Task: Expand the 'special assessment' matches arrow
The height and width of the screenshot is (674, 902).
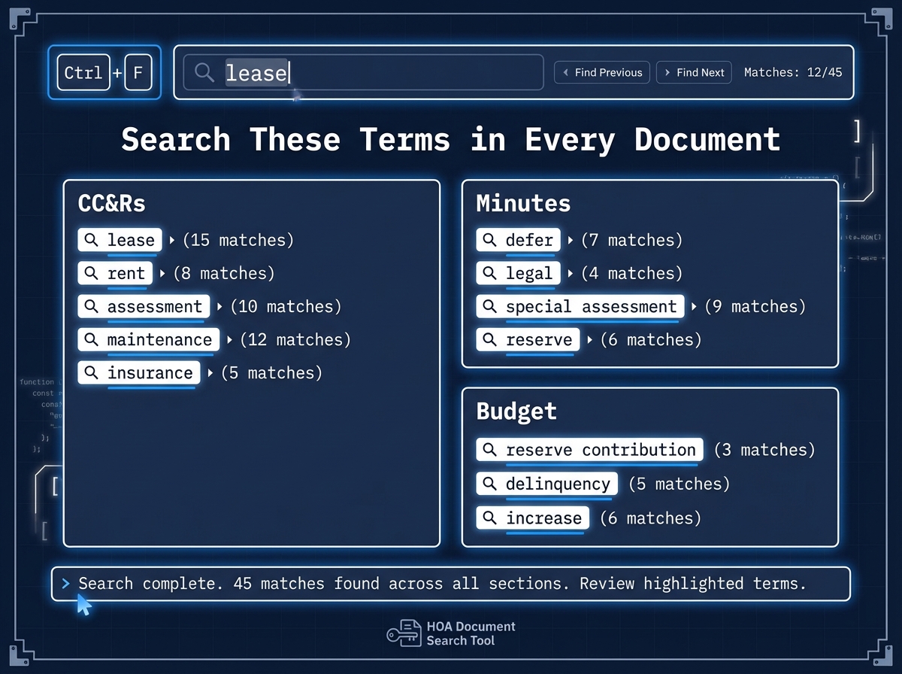Action: [x=694, y=307]
